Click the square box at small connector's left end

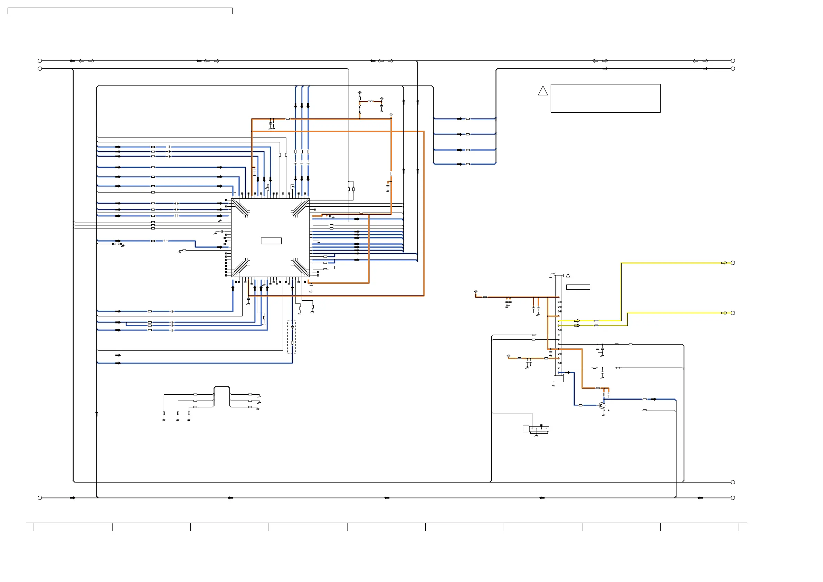click(526, 429)
